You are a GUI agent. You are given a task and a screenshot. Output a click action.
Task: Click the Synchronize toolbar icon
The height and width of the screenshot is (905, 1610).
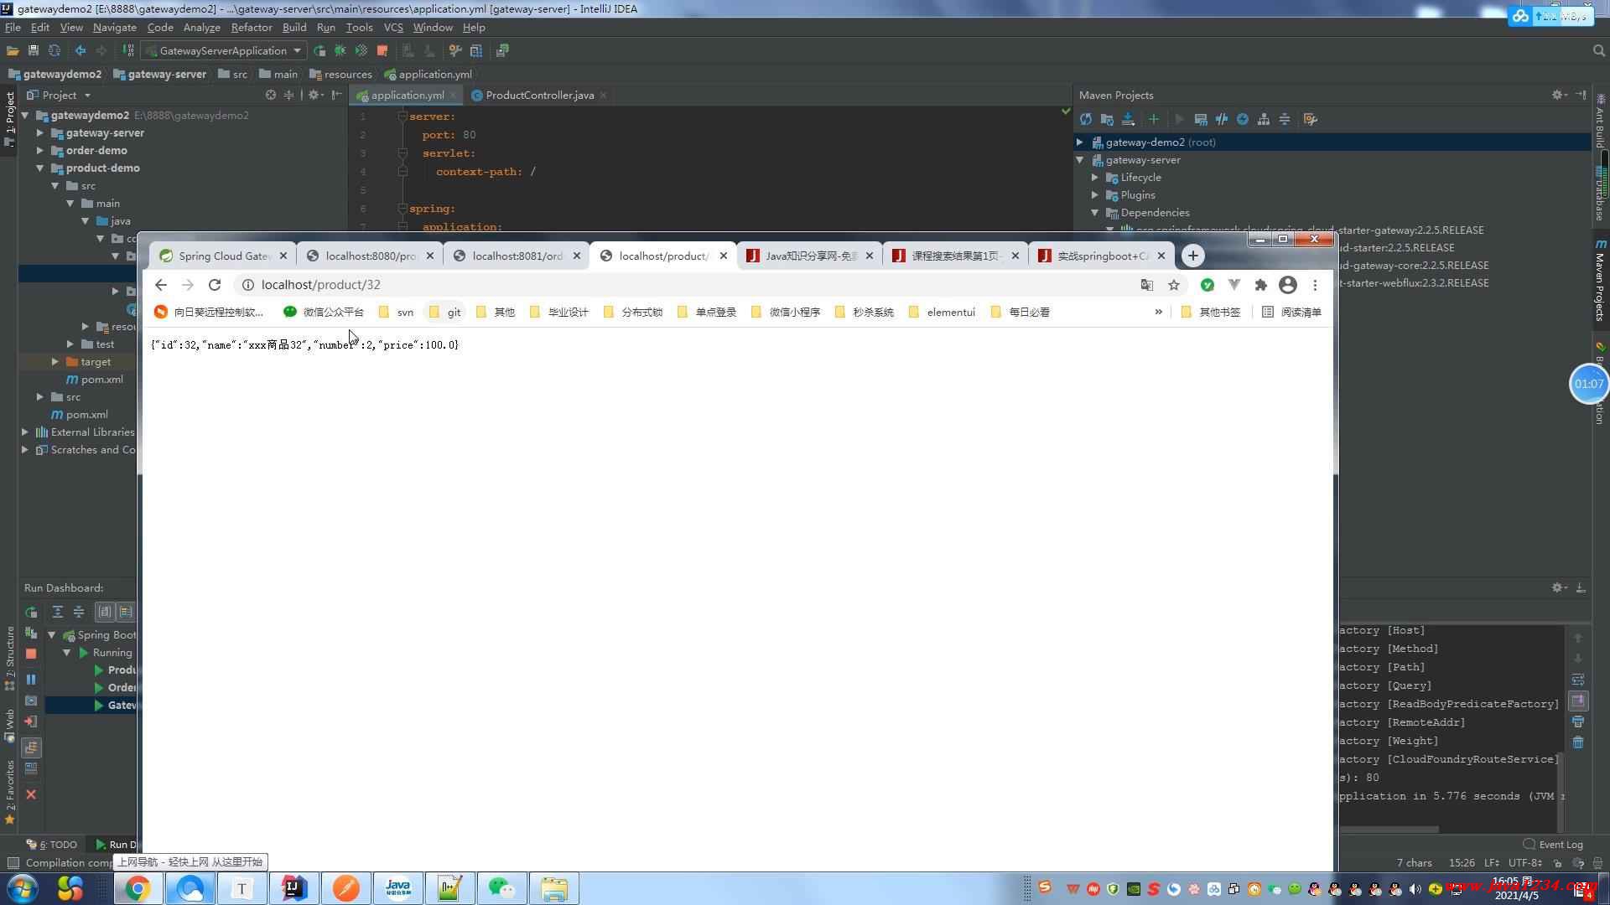pos(55,51)
